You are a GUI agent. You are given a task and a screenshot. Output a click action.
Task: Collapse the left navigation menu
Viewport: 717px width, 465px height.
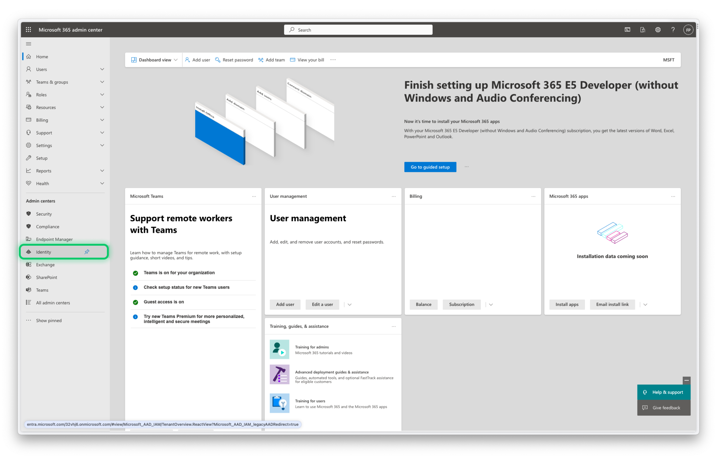29,44
